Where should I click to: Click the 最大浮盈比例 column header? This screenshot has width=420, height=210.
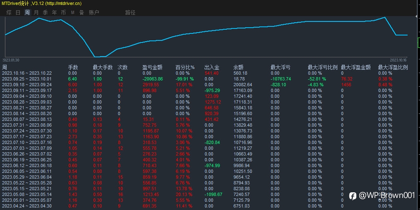pos(393,67)
